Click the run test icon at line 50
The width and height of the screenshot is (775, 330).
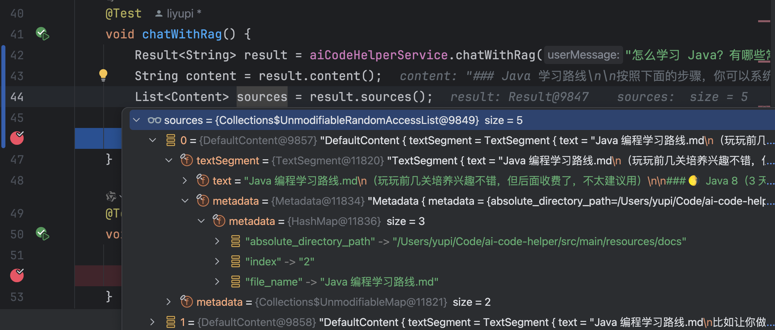[43, 234]
